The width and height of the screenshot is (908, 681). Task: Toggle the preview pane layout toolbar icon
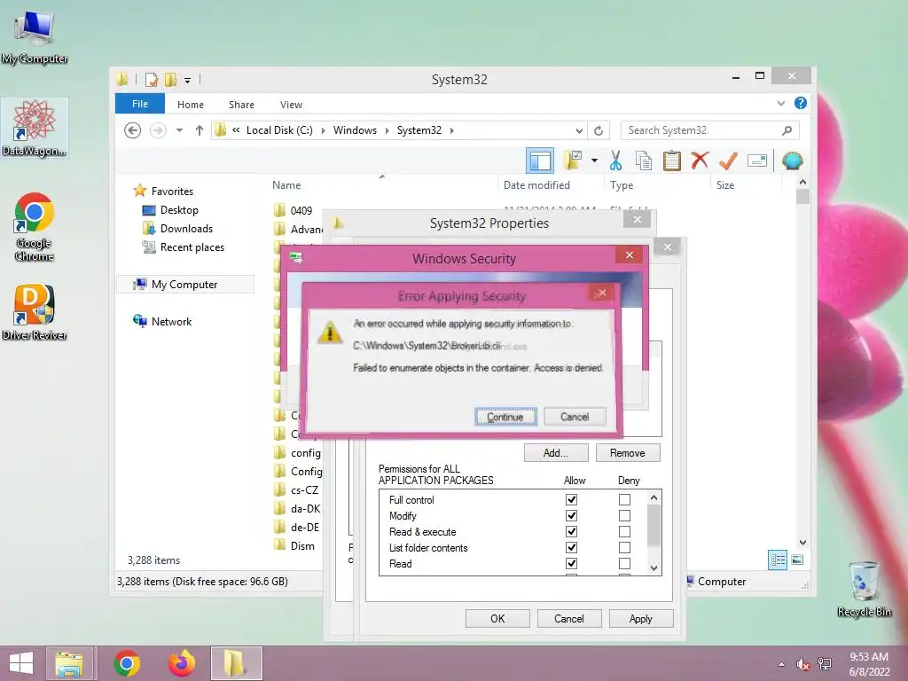(540, 160)
